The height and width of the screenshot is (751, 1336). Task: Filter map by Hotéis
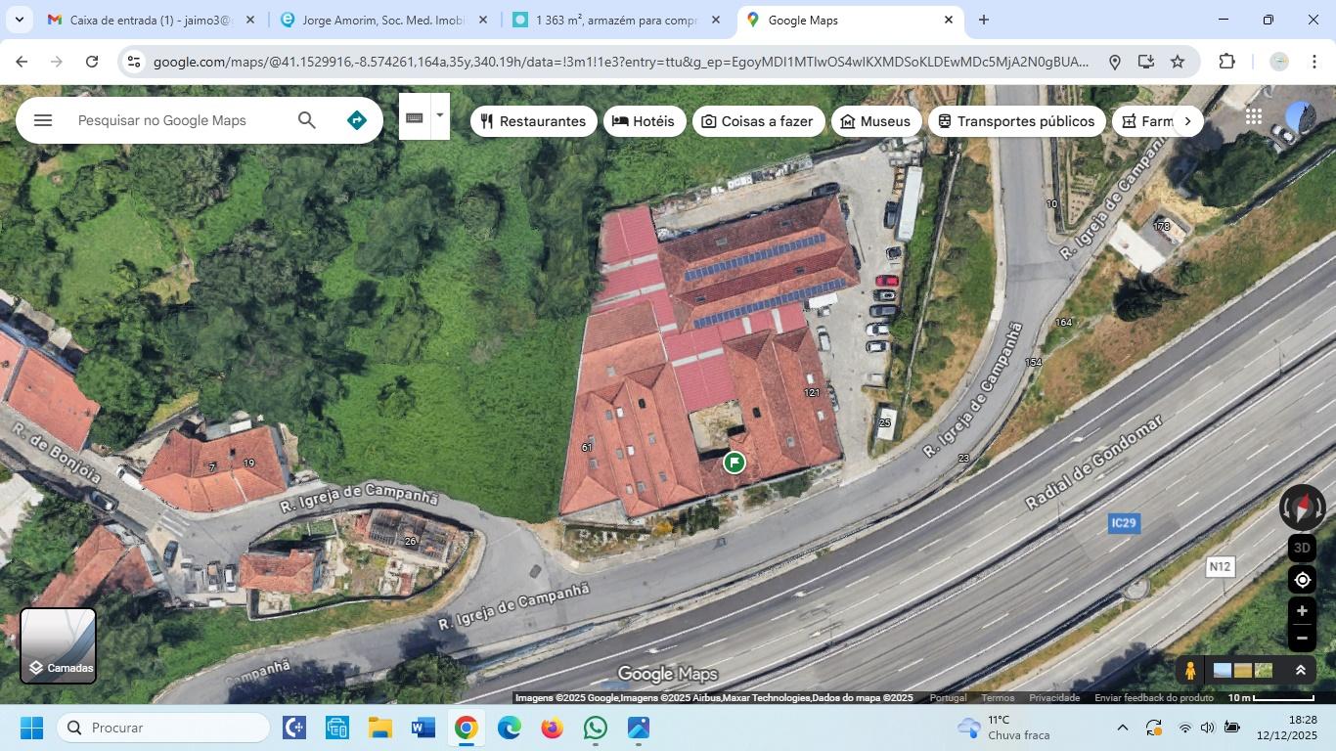tap(644, 121)
